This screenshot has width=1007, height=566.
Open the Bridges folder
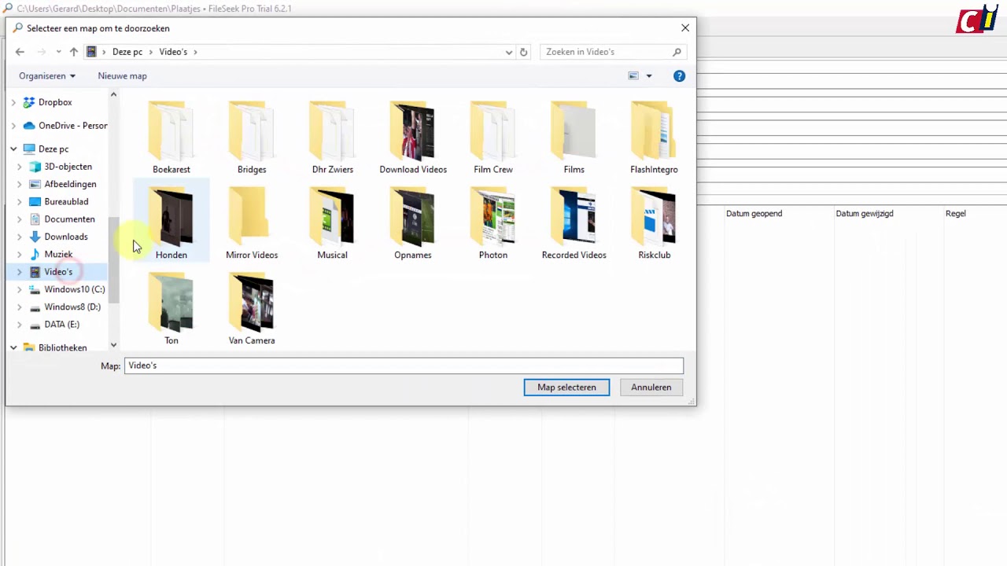(252, 138)
